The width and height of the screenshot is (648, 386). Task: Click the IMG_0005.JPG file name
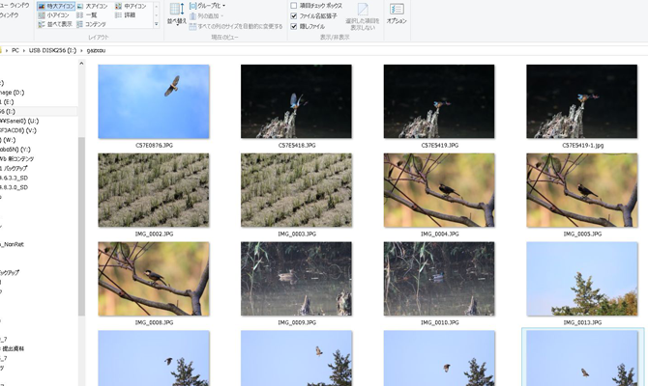(x=582, y=234)
